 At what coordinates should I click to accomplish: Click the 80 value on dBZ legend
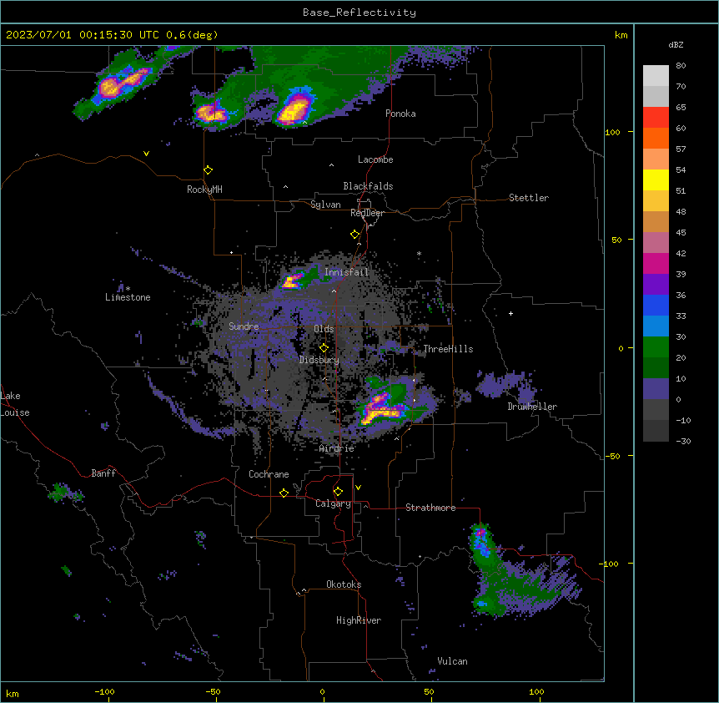pos(681,66)
